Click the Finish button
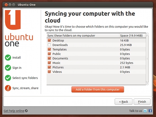156x117 pixels. pyautogui.click(x=142, y=101)
